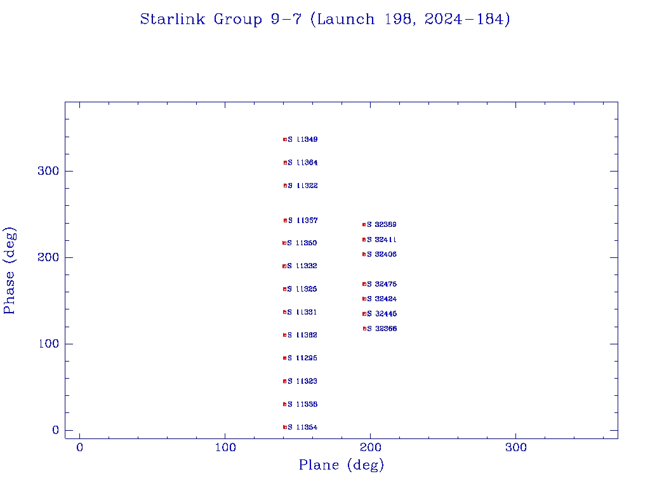
Task: Select the satellite label 'S 32476'
Action: 381,284
